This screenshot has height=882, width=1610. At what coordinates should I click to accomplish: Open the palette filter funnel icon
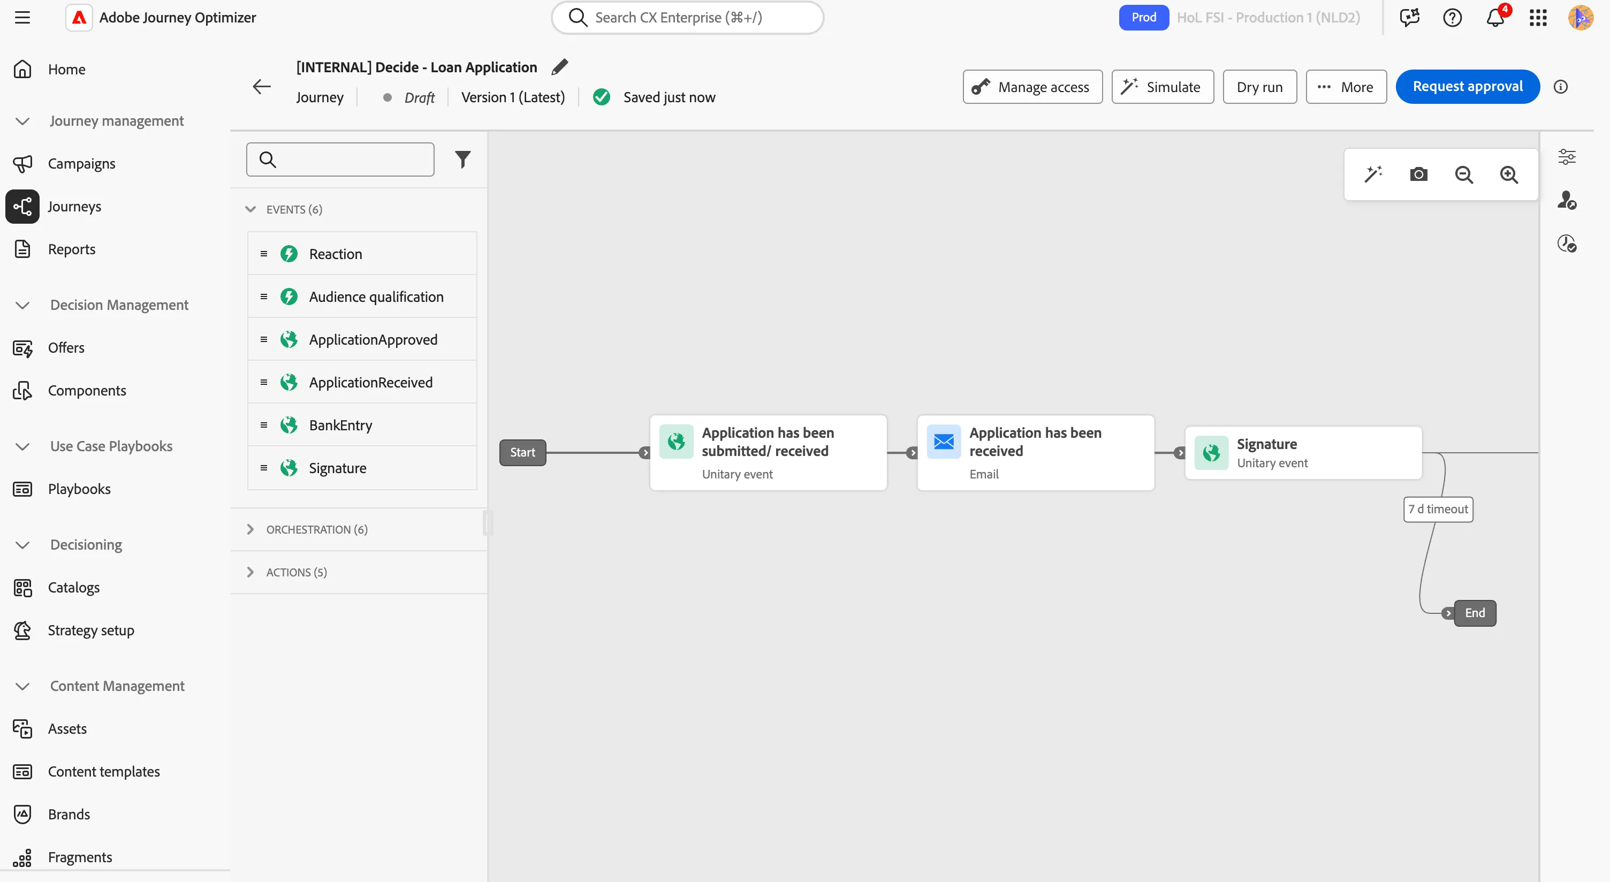(x=462, y=159)
